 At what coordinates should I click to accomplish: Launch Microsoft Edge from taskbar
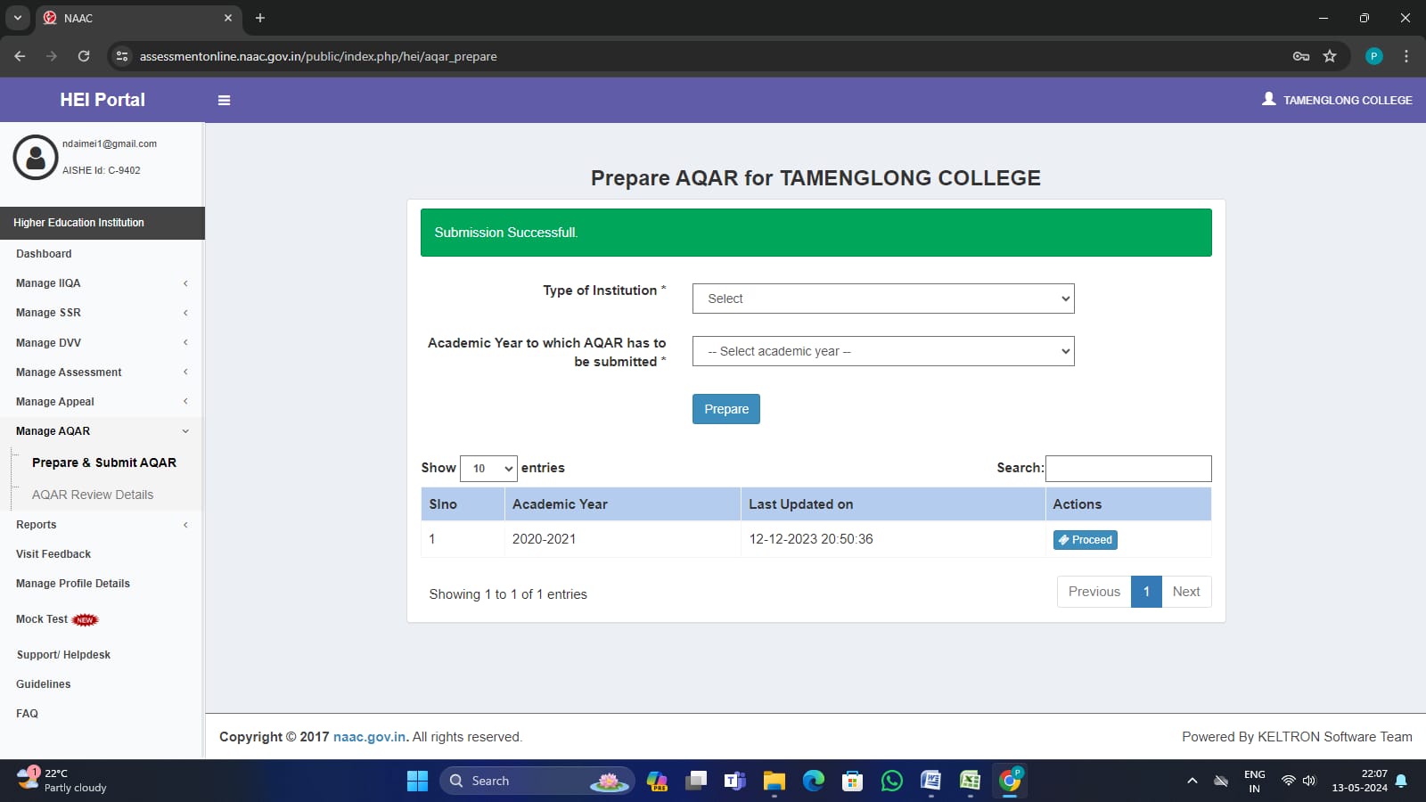click(x=813, y=781)
